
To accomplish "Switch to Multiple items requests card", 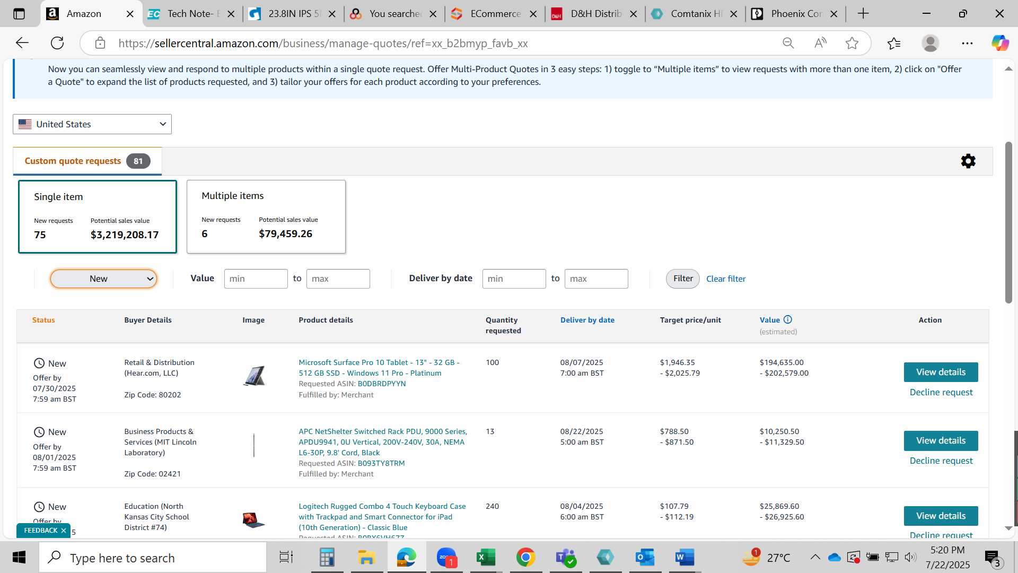I will pos(266,216).
